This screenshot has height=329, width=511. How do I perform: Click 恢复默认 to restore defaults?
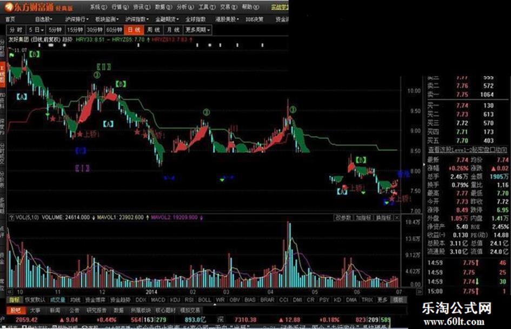click(35, 300)
